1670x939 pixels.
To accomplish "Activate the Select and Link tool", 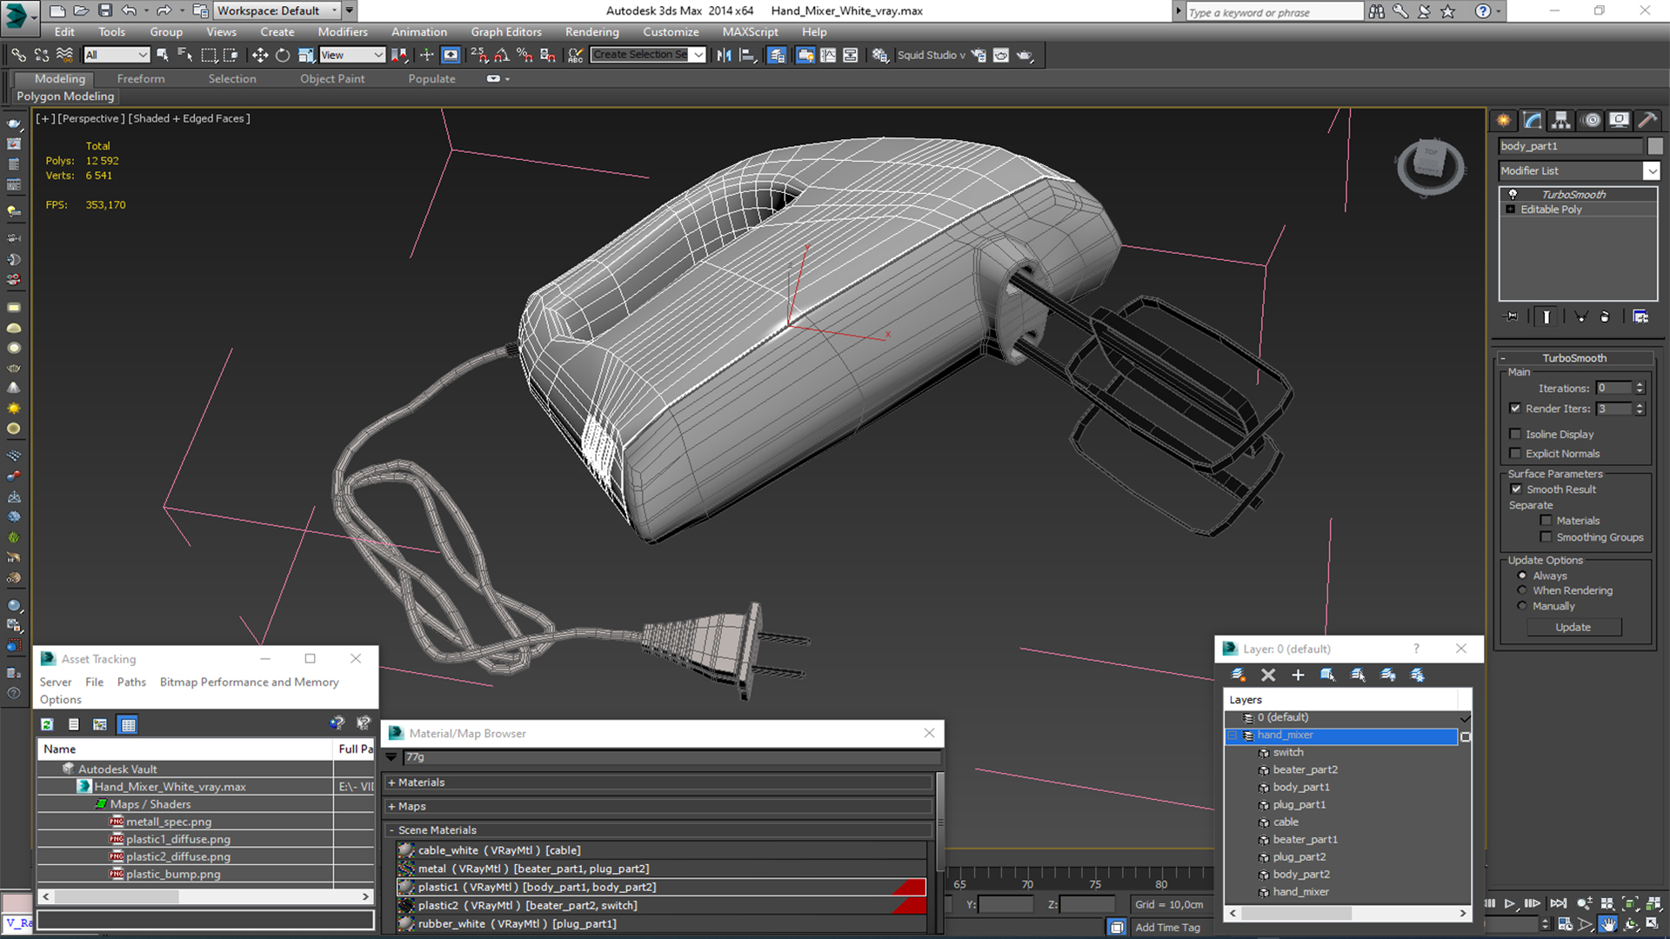I will click(x=17, y=55).
